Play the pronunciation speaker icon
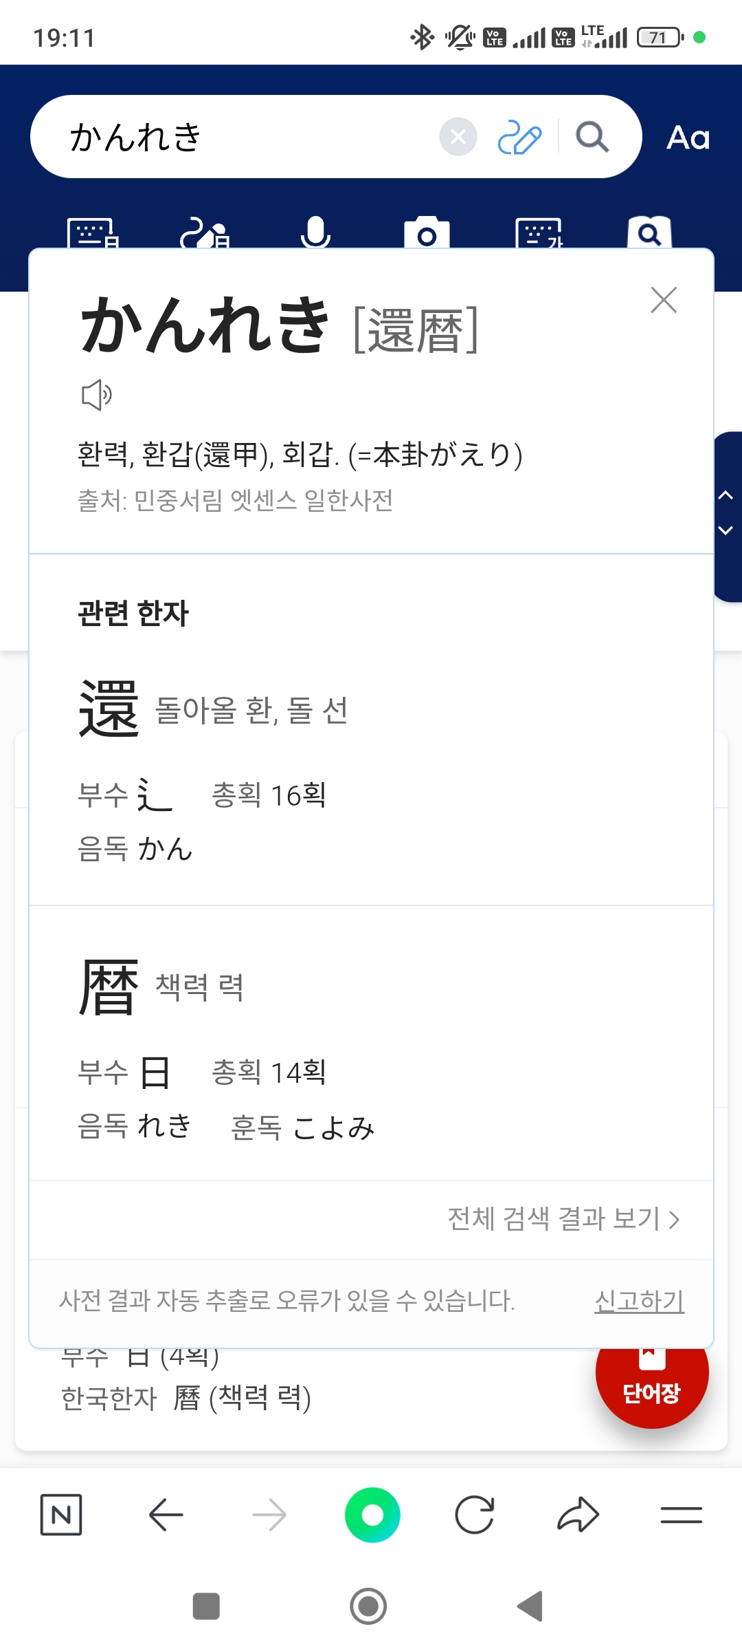 97,395
